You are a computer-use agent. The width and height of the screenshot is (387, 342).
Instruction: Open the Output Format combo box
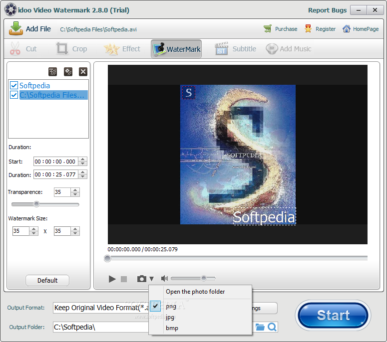(101, 308)
